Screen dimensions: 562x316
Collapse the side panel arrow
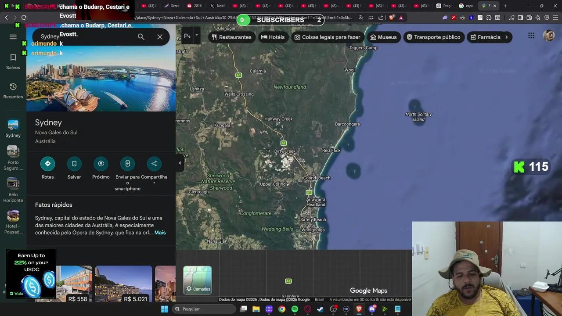click(180, 163)
